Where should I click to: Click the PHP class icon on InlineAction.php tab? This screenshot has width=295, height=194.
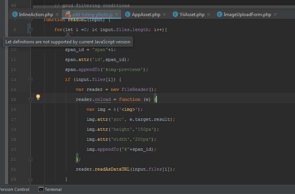click(15, 15)
